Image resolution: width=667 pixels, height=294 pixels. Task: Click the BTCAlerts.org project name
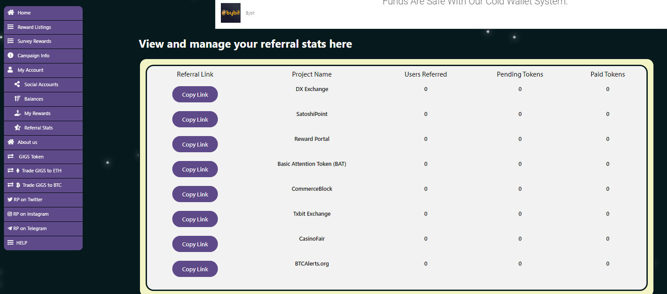coord(312,264)
